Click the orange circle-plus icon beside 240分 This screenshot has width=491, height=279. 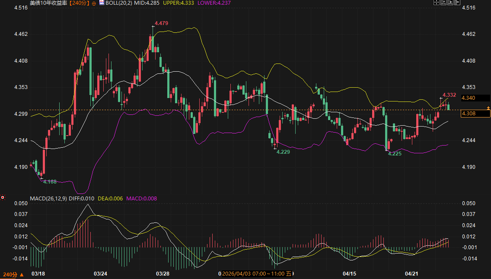(94, 3)
